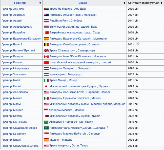
Task: Click the Brazilian flag next to Автодром Інтерлагос
Action: (46, 122)
